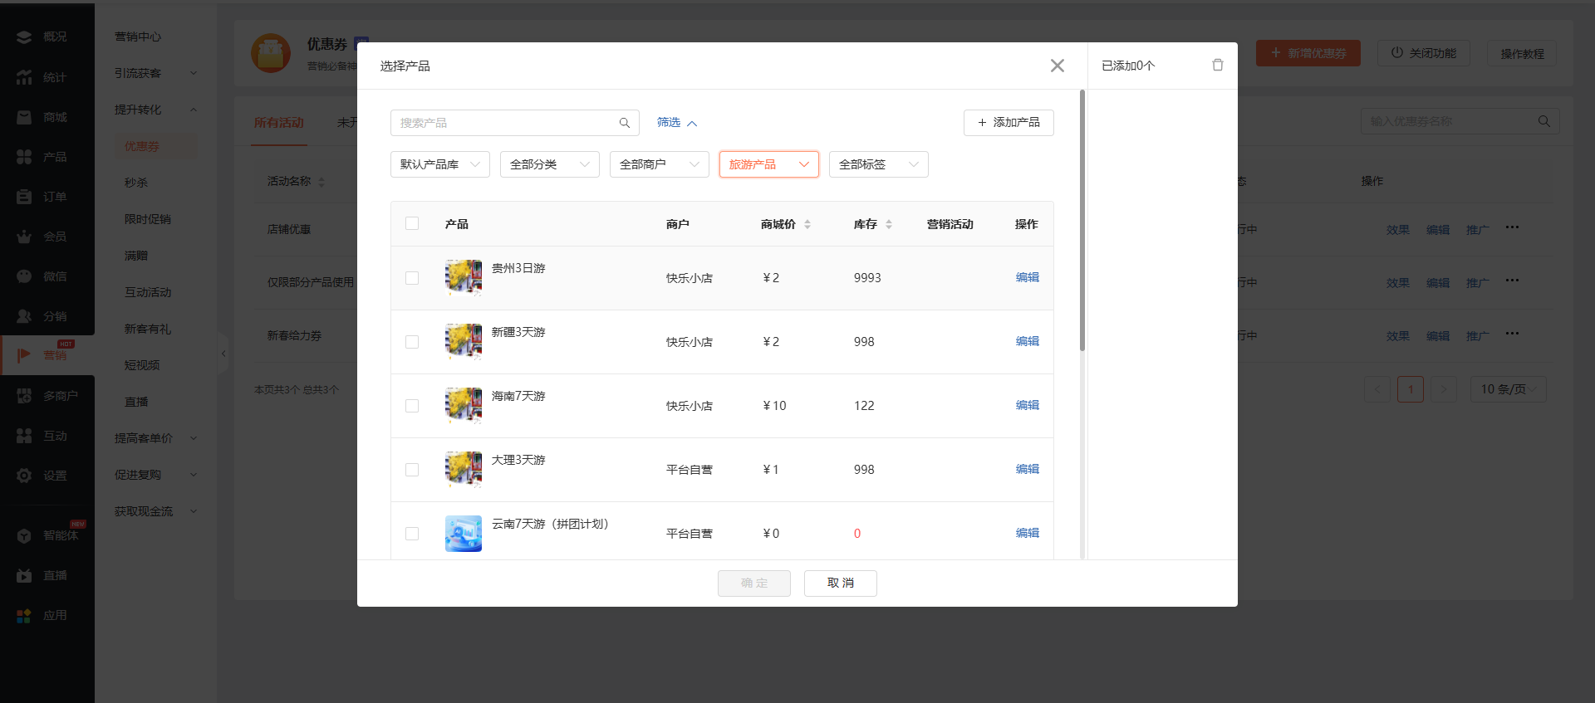Close the 选择产品 dialog with X
The width and height of the screenshot is (1595, 703).
tap(1057, 66)
